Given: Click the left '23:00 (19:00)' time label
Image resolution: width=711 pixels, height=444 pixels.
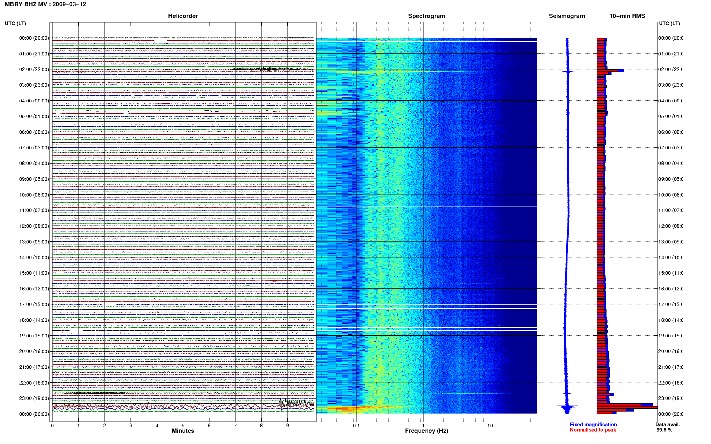Looking at the screenshot, I should point(34,398).
